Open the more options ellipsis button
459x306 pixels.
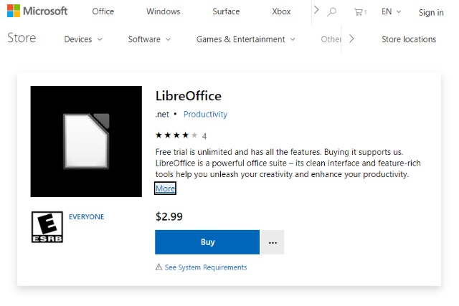tap(273, 242)
